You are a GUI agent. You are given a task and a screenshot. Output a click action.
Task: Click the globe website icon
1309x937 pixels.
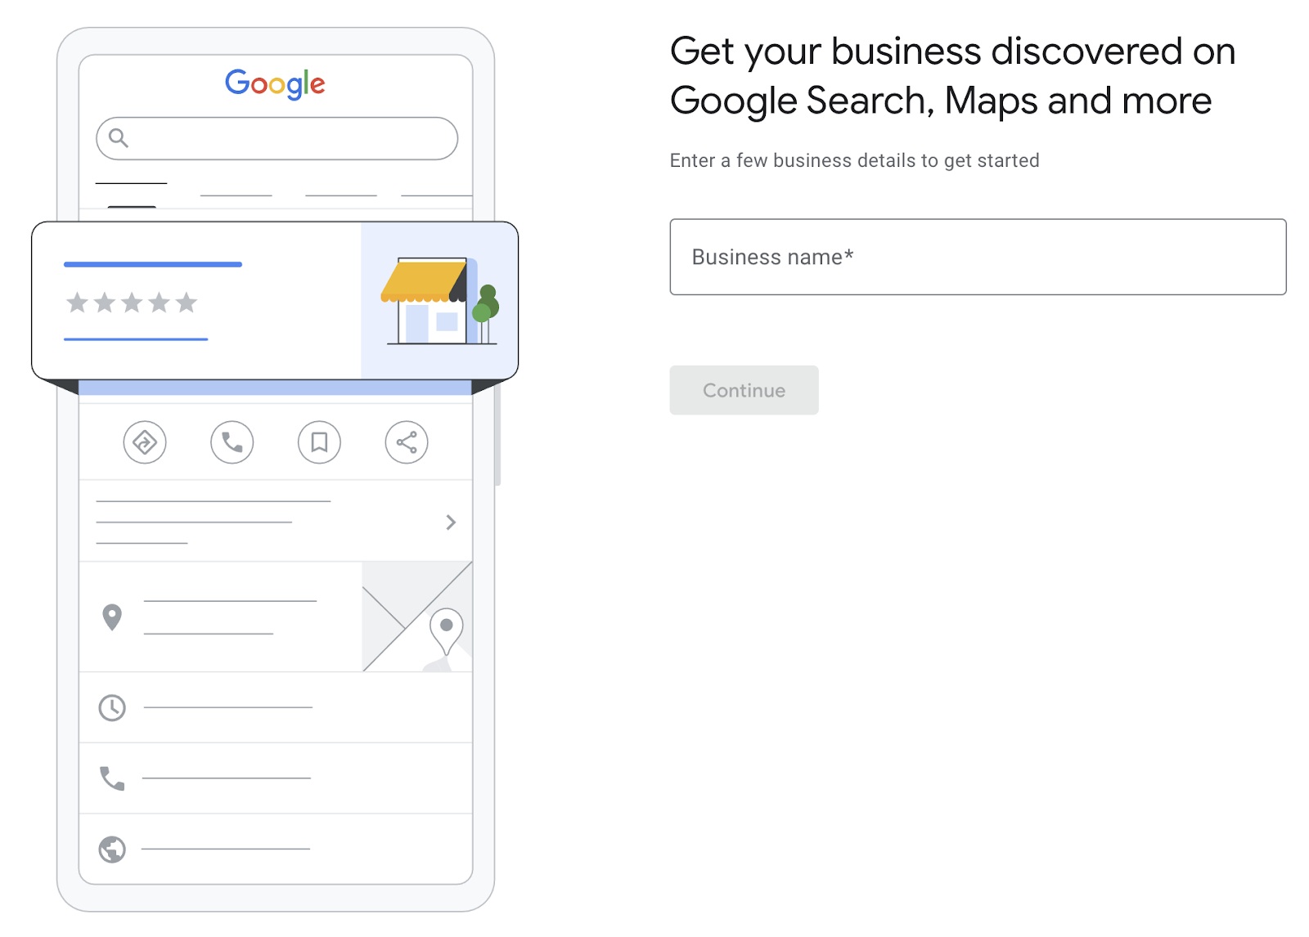pyautogui.click(x=112, y=850)
